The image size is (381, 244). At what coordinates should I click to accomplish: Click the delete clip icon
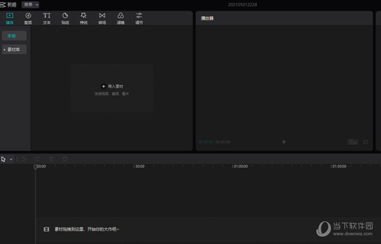point(65,159)
